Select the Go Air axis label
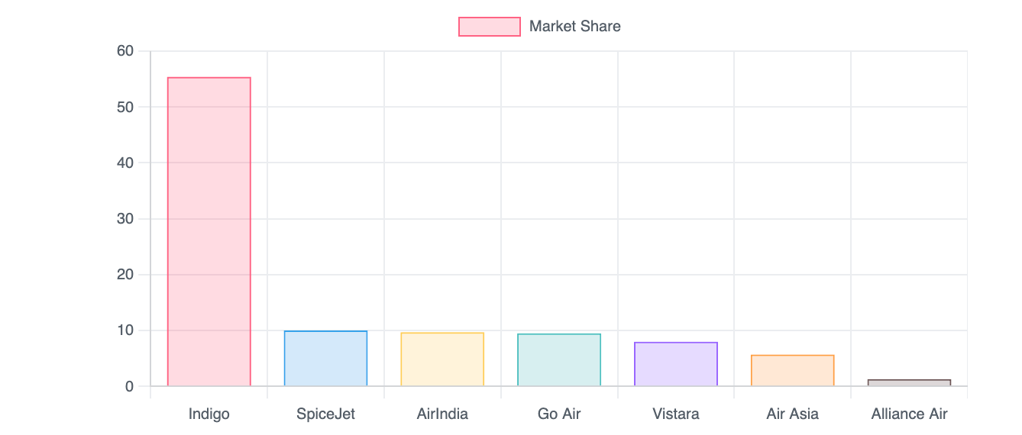Viewport: 1022px width, 435px height. [x=559, y=414]
